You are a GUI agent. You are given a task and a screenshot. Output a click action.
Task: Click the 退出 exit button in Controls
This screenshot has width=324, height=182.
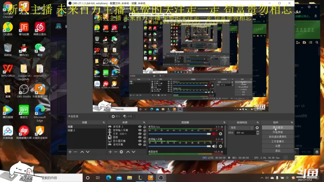[x=277, y=150]
